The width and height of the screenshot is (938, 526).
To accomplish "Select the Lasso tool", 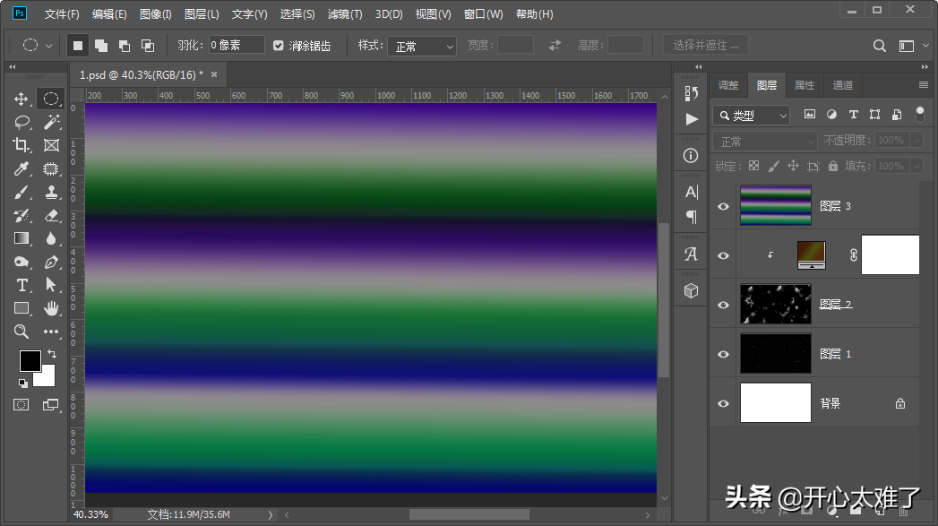I will tap(22, 122).
